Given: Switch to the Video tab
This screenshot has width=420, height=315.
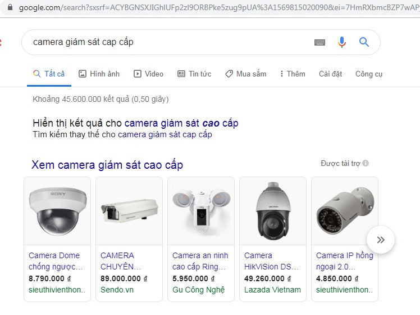Looking at the screenshot, I should coord(148,74).
